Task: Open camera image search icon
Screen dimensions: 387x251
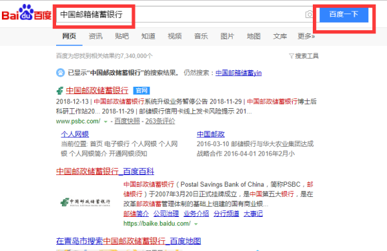Action: click(309, 14)
